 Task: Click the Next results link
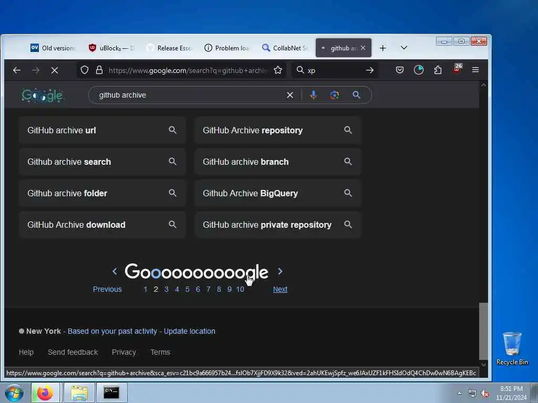coord(280,289)
